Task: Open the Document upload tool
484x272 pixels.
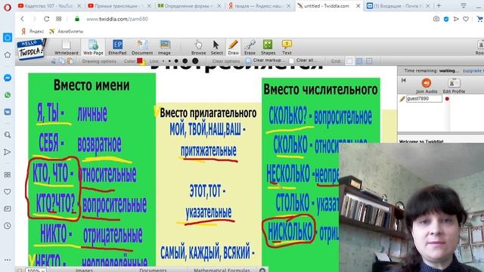Action: coord(142,47)
